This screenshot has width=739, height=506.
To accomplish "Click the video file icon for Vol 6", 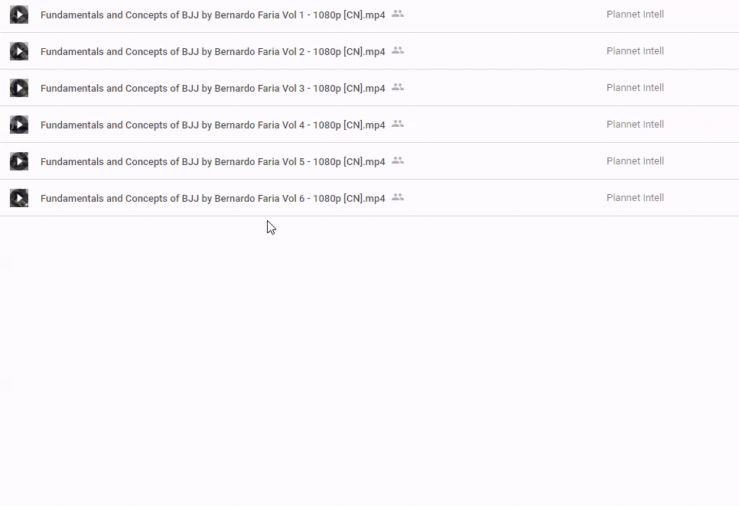I will tap(19, 198).
